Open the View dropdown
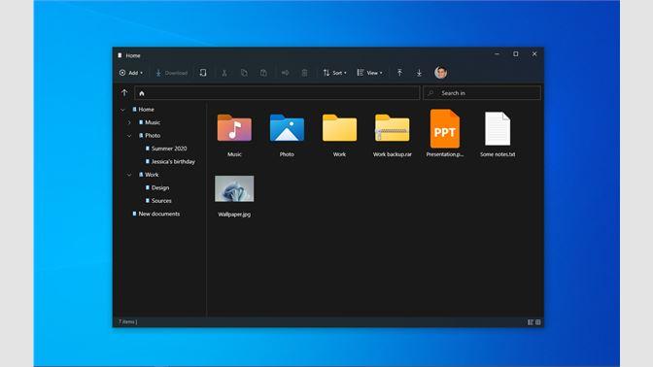Viewport: 653px width, 367px height. click(x=370, y=73)
